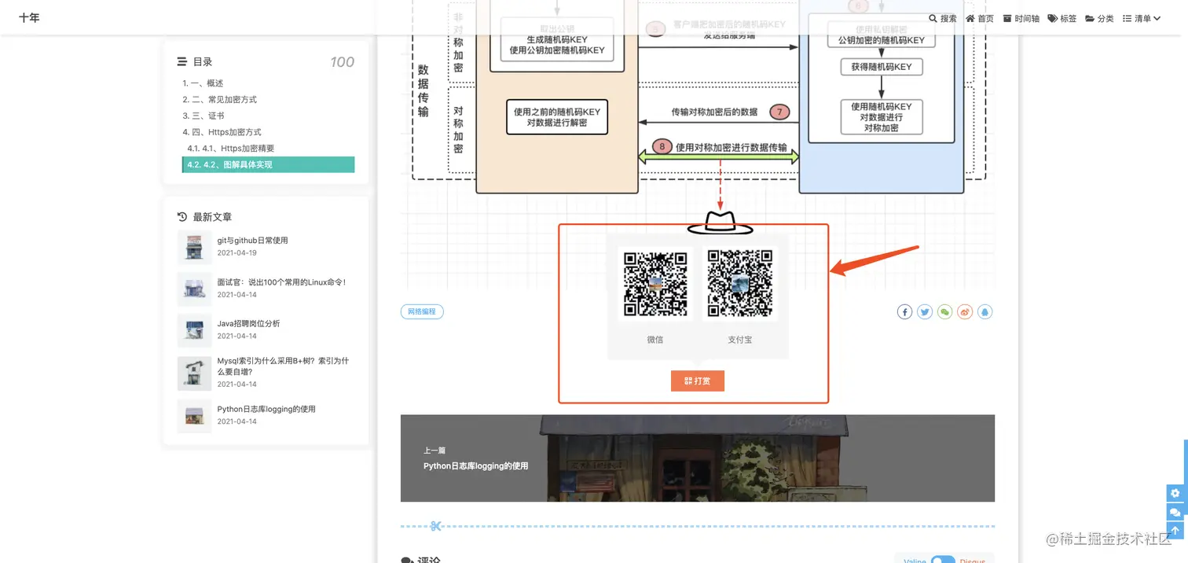Click the 最新文章 panel header
This screenshot has width=1188, height=563.
coord(204,217)
